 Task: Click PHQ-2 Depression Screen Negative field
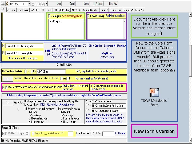[109, 111]
